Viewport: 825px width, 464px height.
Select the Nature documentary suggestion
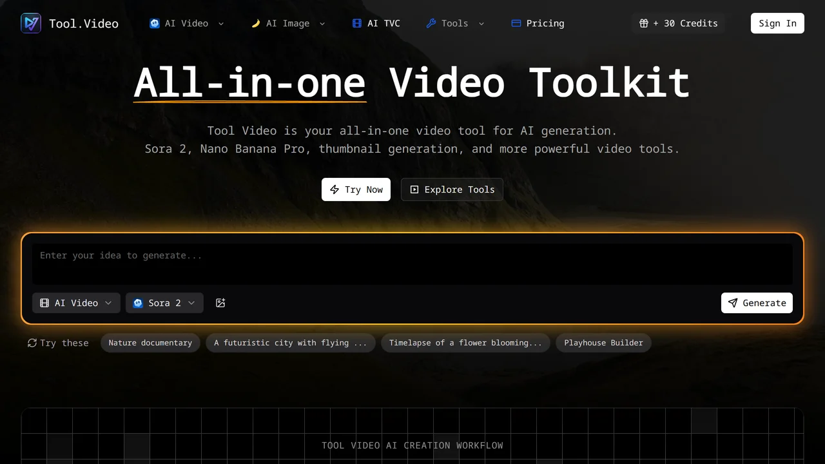click(x=150, y=343)
